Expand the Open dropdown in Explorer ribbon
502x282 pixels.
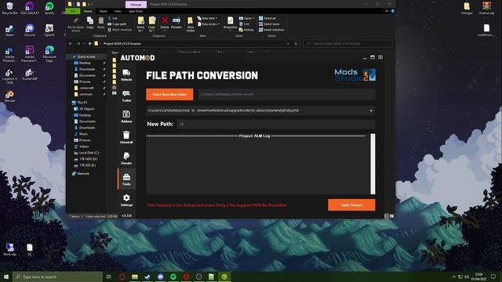tap(246, 18)
